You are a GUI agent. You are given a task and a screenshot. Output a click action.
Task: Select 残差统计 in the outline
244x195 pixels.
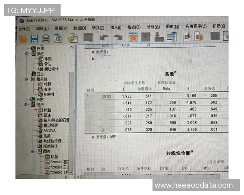point(50,146)
